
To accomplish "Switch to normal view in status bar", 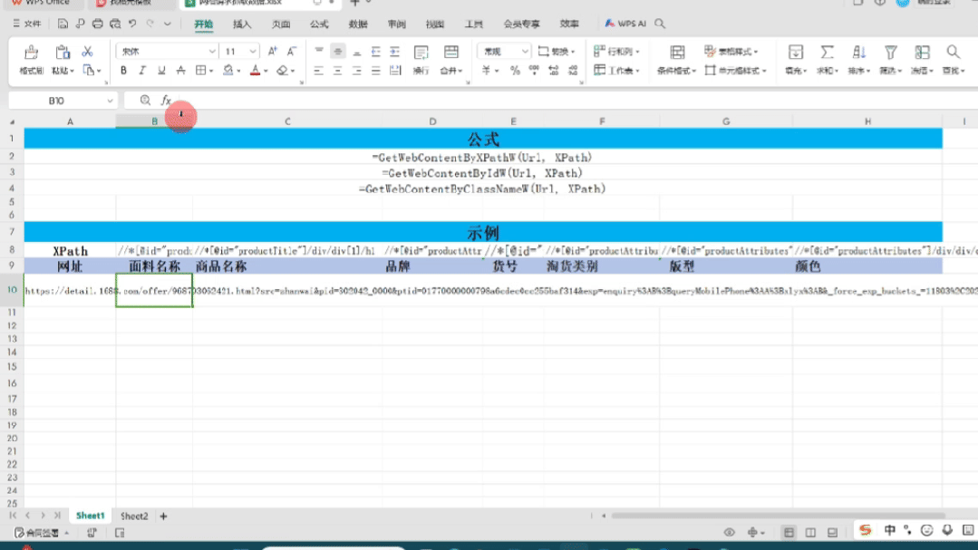I will click(789, 533).
